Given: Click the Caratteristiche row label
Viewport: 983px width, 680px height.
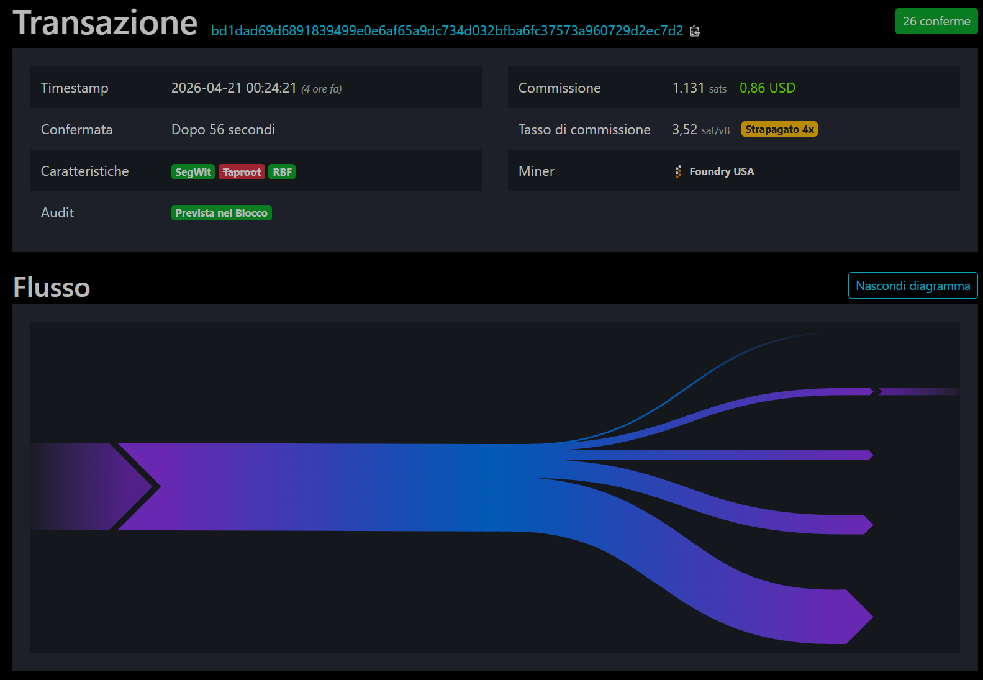Looking at the screenshot, I should pos(85,171).
